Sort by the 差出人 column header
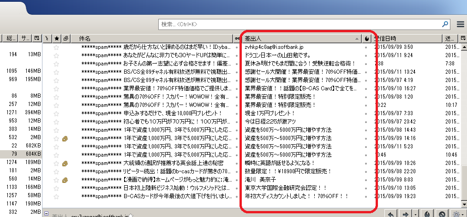The width and height of the screenshot is (467, 217). [x=300, y=38]
